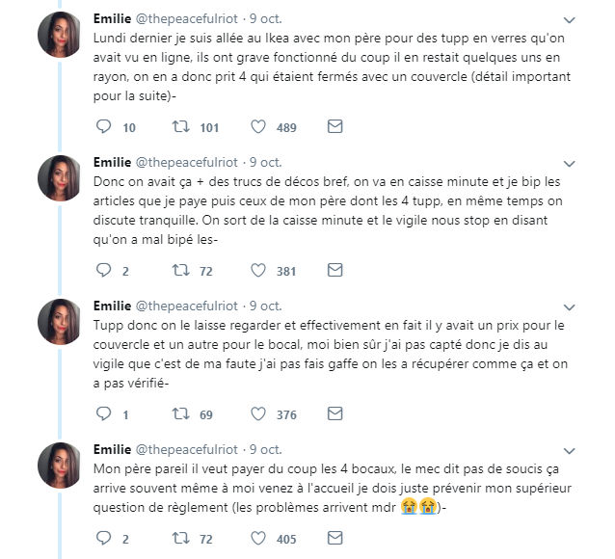Reply to the 'Mon père pareil' tweet

[103, 538]
